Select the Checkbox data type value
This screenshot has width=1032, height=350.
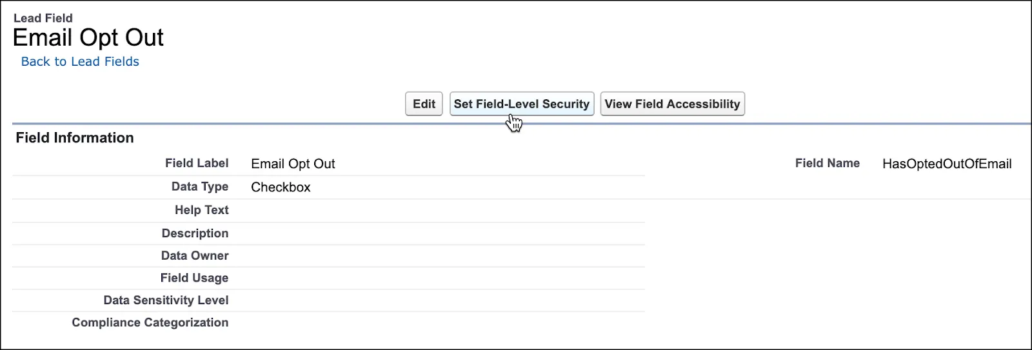point(281,187)
